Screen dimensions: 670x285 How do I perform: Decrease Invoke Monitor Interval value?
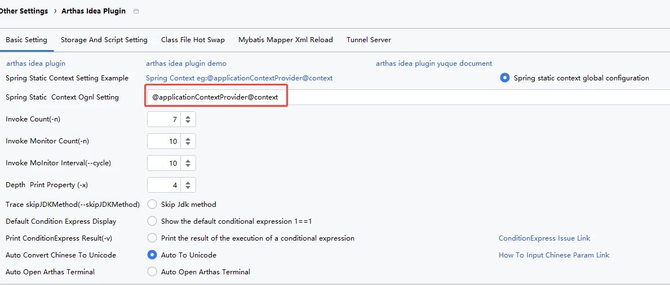point(188,166)
